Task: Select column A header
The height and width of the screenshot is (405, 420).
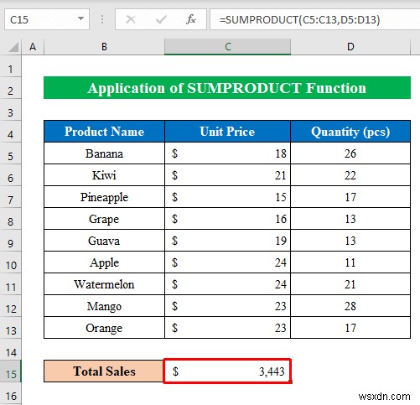Action: point(33,47)
